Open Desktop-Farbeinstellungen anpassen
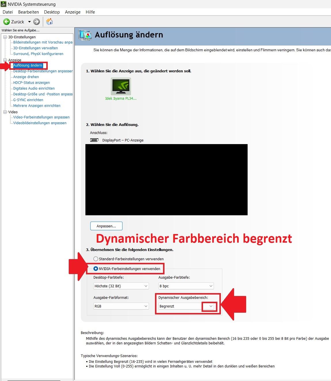Viewport: 331px width, 381px height. (x=43, y=71)
